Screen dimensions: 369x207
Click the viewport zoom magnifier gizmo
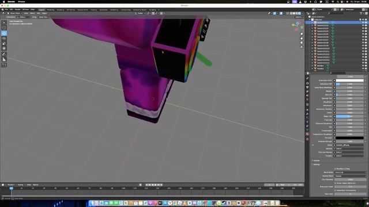click(x=302, y=34)
